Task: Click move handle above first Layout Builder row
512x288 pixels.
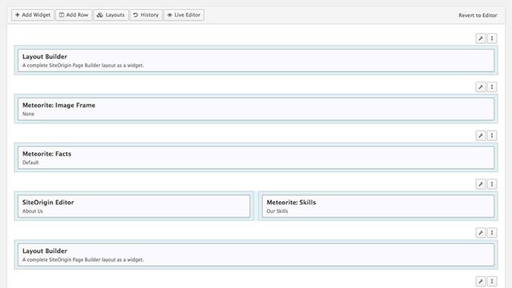Action: coord(492,39)
